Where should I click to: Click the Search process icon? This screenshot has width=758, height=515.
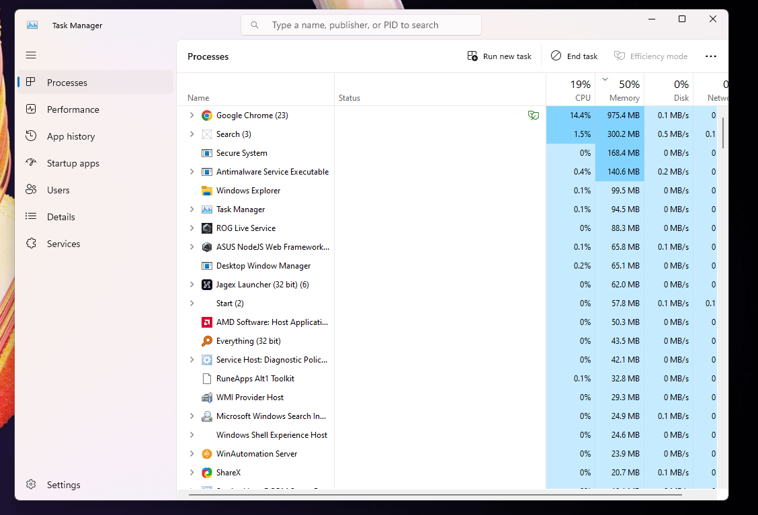pos(207,134)
